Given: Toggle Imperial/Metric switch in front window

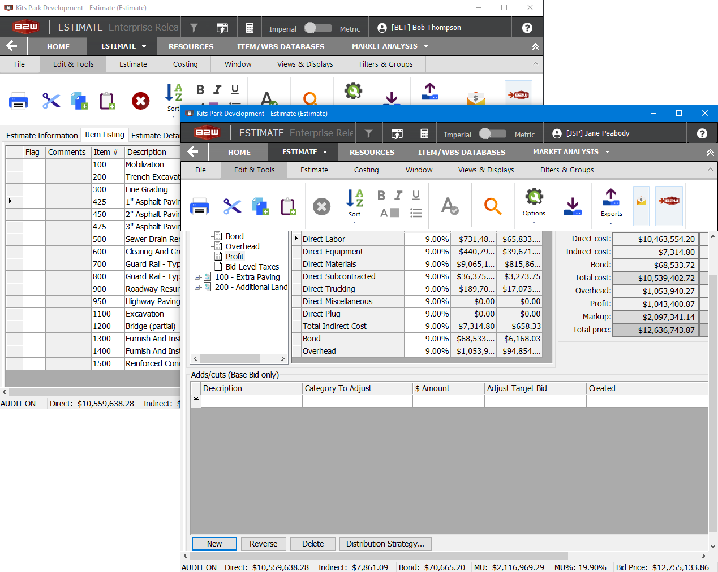Looking at the screenshot, I should coord(492,133).
